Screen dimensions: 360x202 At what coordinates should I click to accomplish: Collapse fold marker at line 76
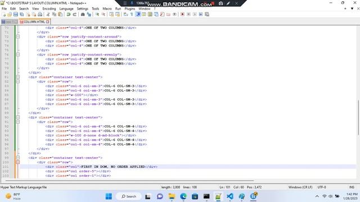(17, 54)
